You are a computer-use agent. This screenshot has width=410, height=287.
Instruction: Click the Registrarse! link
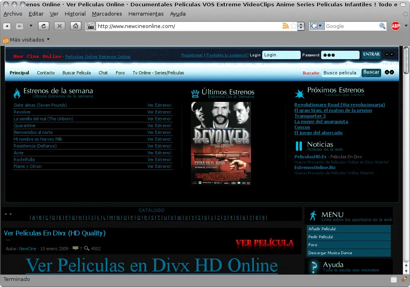192,55
